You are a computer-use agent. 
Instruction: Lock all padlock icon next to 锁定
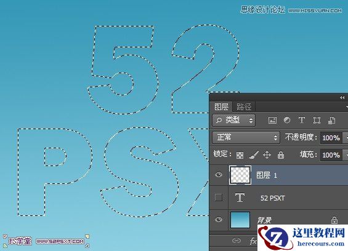(281, 155)
